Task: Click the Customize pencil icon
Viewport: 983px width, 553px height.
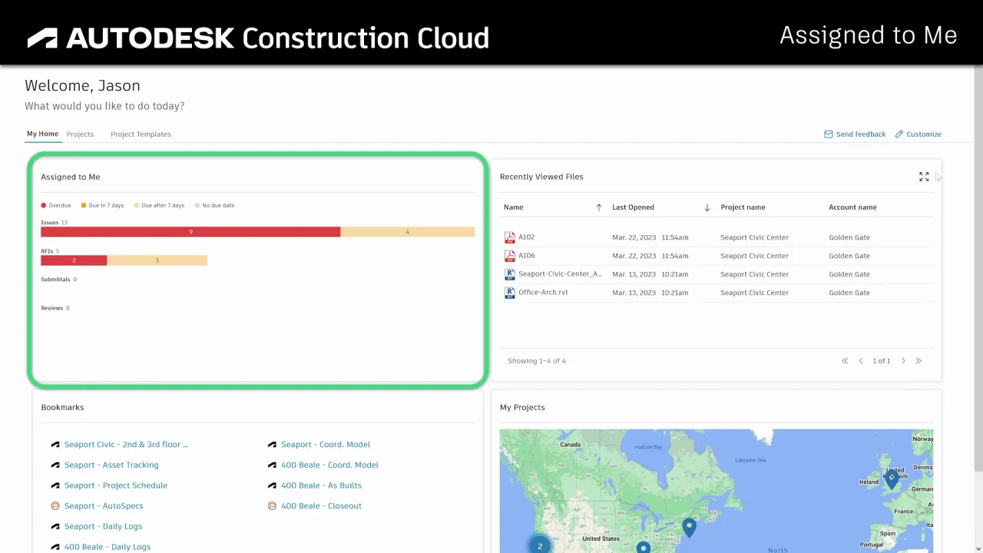Action: click(899, 134)
